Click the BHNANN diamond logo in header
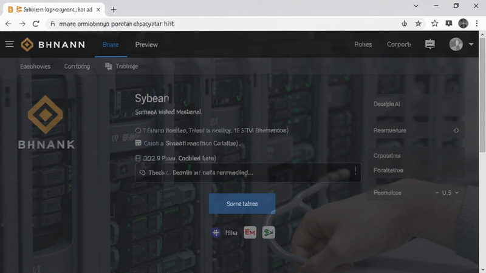Viewport: 486px width, 273px height. (27, 44)
